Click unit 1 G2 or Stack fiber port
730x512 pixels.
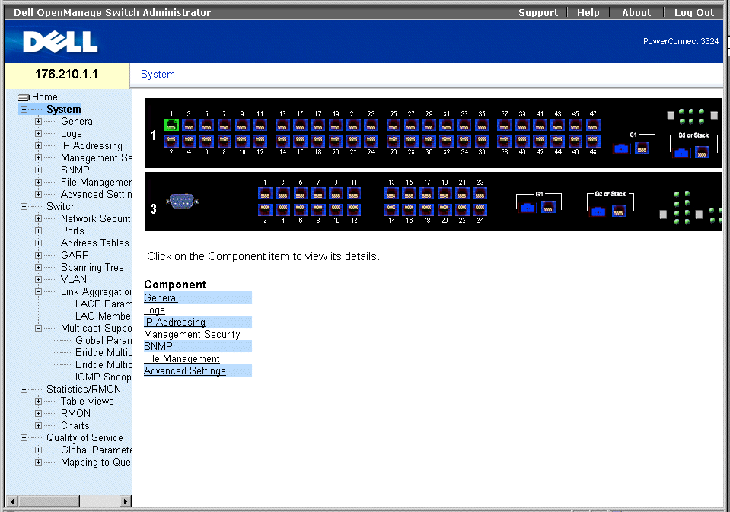pyautogui.click(x=681, y=152)
